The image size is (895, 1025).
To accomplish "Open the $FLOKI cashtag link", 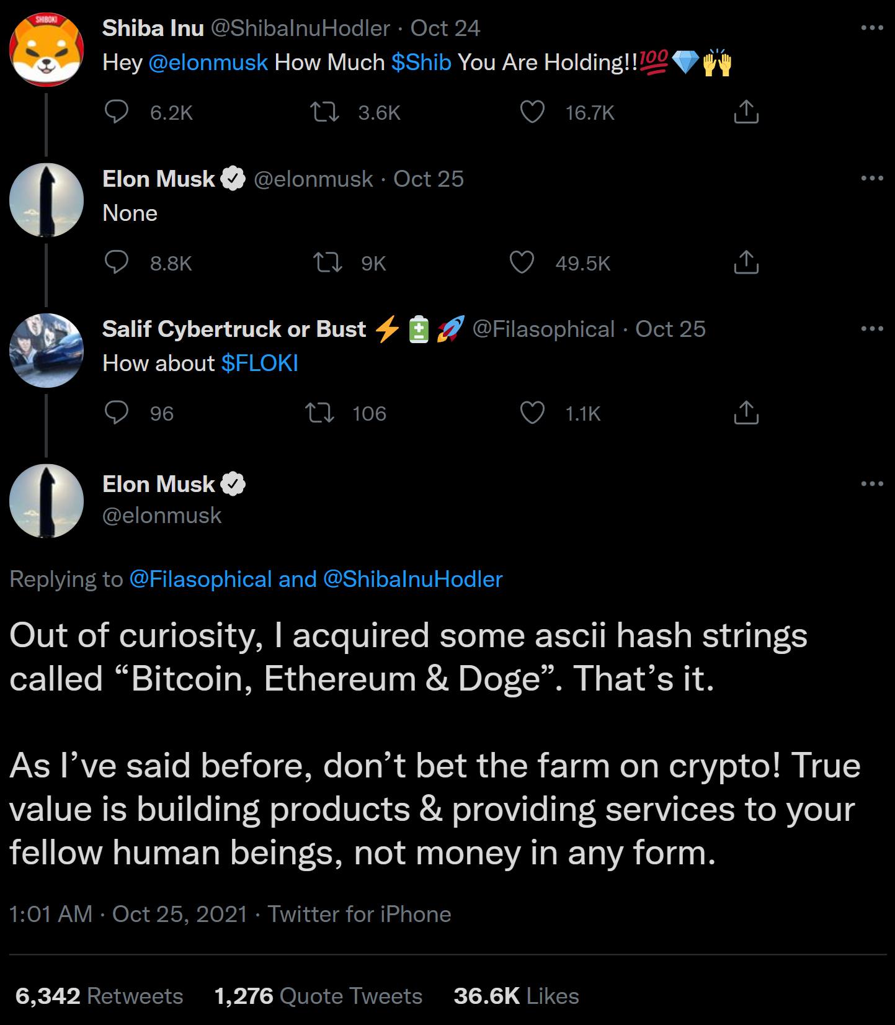I will pos(259,363).
